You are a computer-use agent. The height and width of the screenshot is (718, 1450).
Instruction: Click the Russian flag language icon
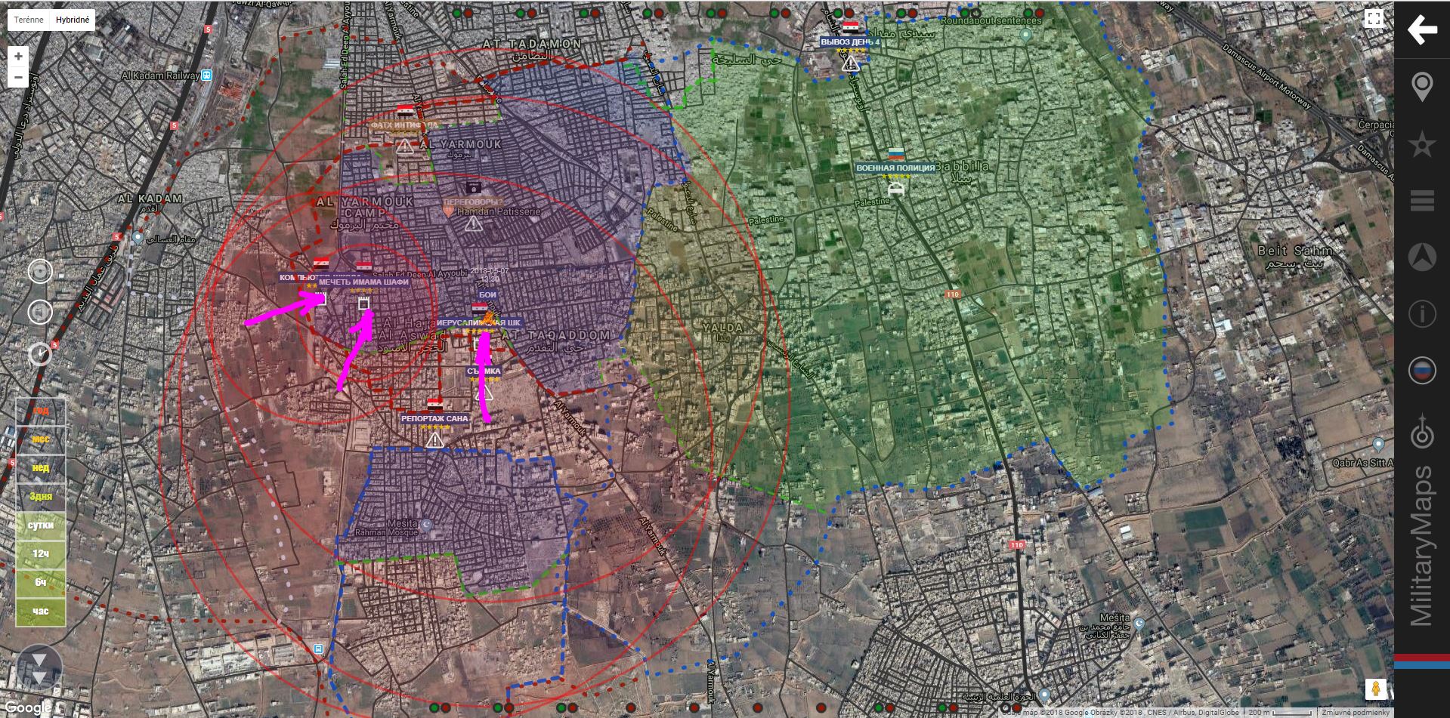[1421, 371]
